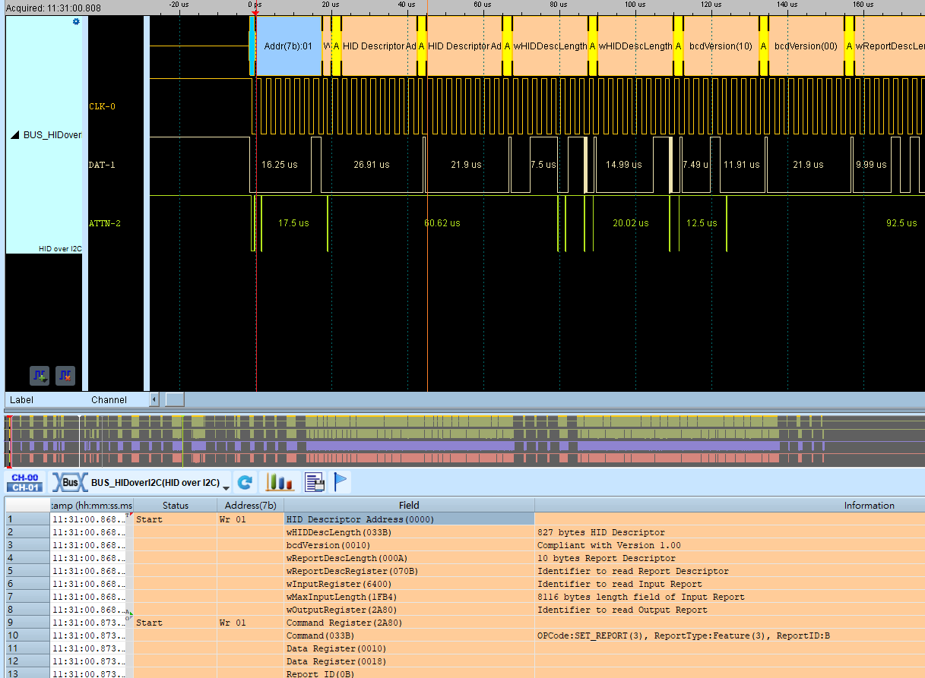The height and width of the screenshot is (678, 925).
Task: Click the Label column header
Action: [21, 399]
